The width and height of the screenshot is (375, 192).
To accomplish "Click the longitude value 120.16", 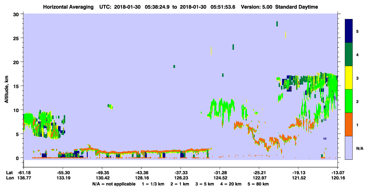I will click(x=337, y=178).
